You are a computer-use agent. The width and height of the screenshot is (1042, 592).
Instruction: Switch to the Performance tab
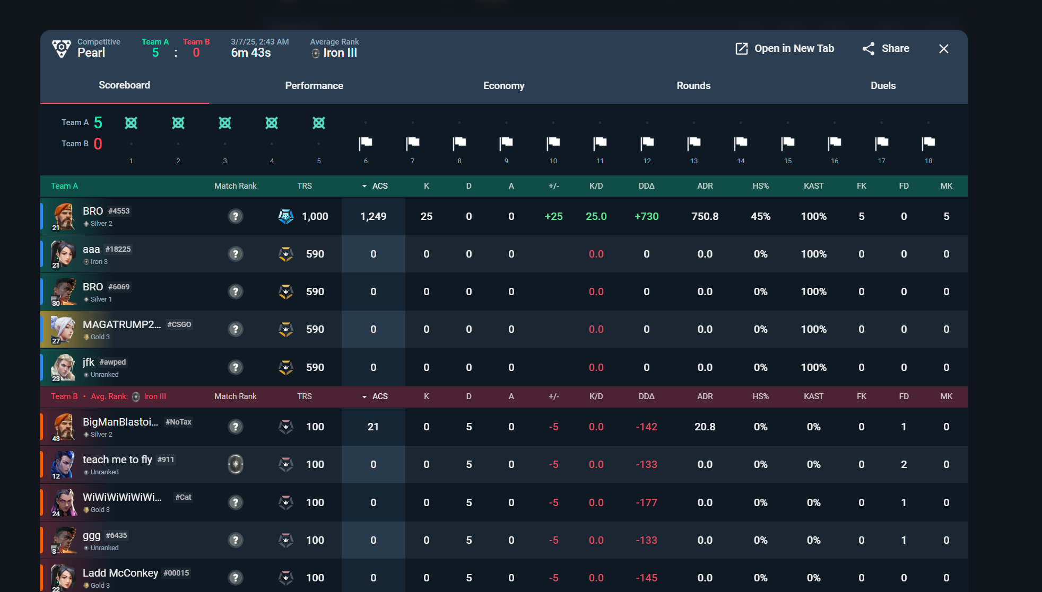(x=314, y=86)
